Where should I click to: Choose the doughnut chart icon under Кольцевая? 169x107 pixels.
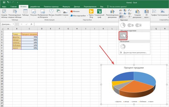click(x=123, y=47)
